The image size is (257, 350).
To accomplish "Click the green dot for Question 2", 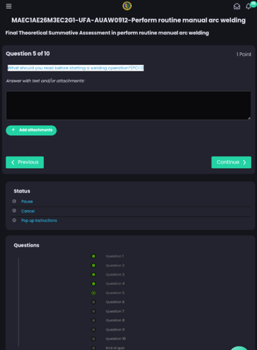I will (94, 265).
